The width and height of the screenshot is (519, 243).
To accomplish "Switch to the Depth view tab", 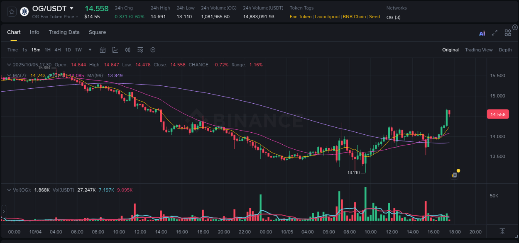I will click(x=505, y=49).
